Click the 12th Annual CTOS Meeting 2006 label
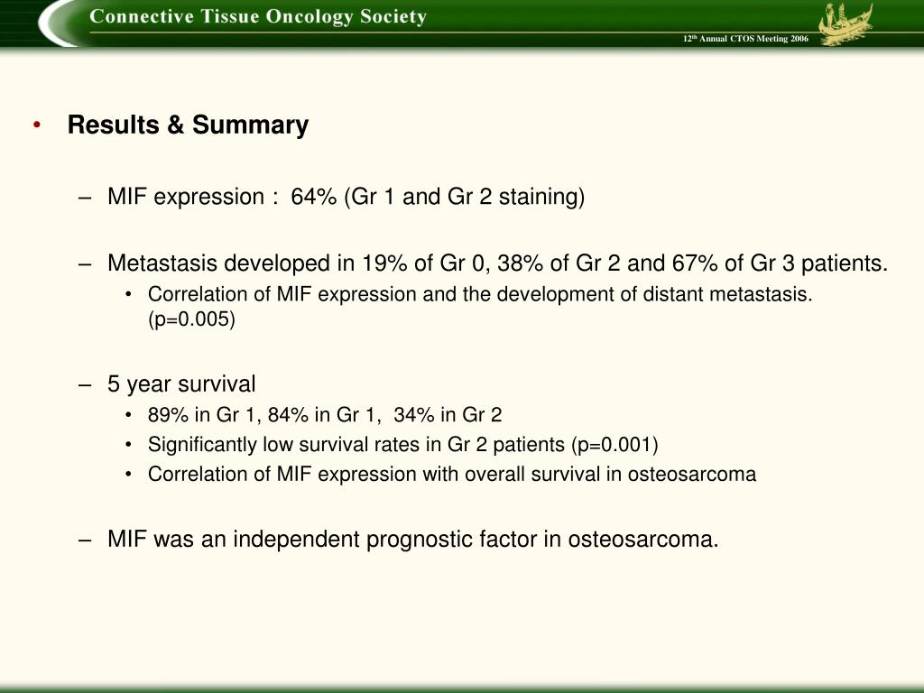 point(745,39)
